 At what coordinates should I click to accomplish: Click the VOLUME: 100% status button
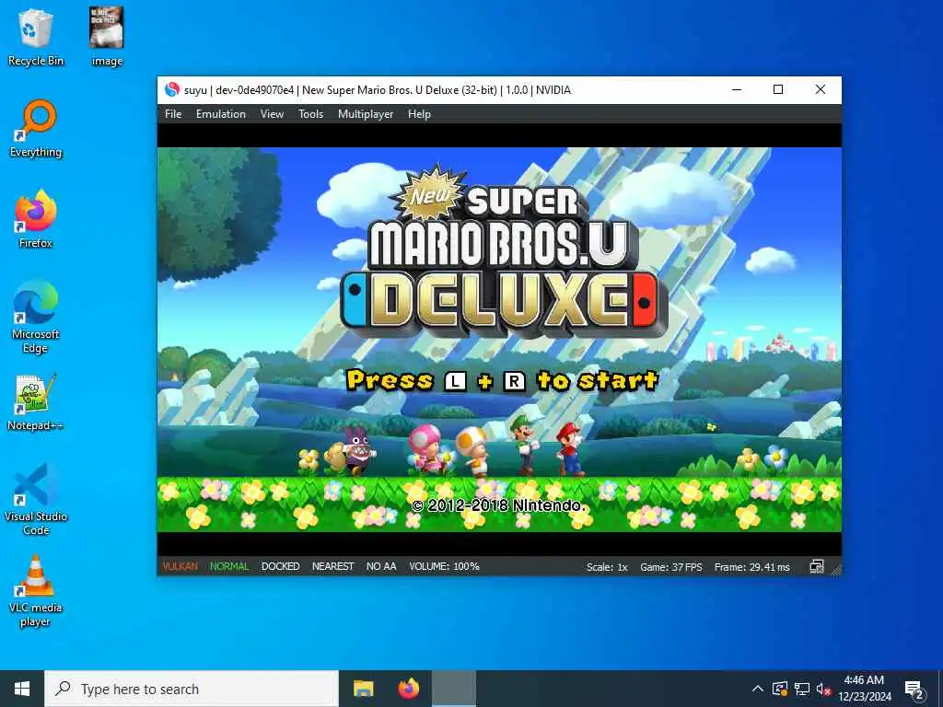point(444,566)
